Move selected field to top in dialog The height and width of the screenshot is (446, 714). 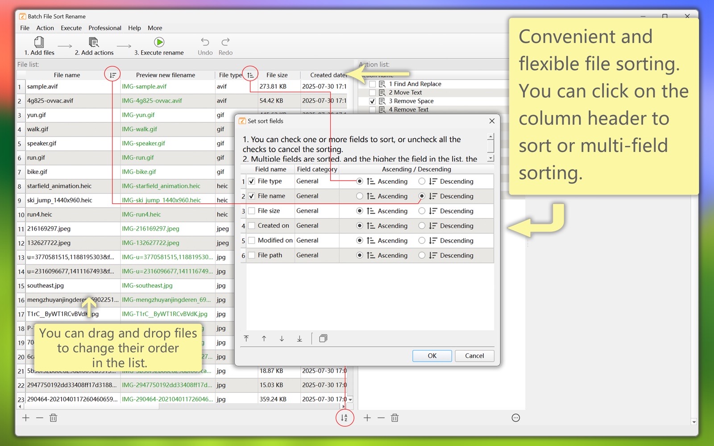click(x=246, y=339)
